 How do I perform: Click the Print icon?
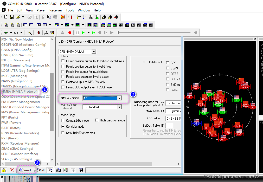[x=30, y=17]
